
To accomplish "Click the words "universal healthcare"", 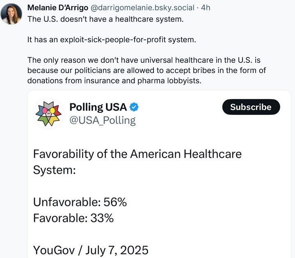I will pos(157,60).
